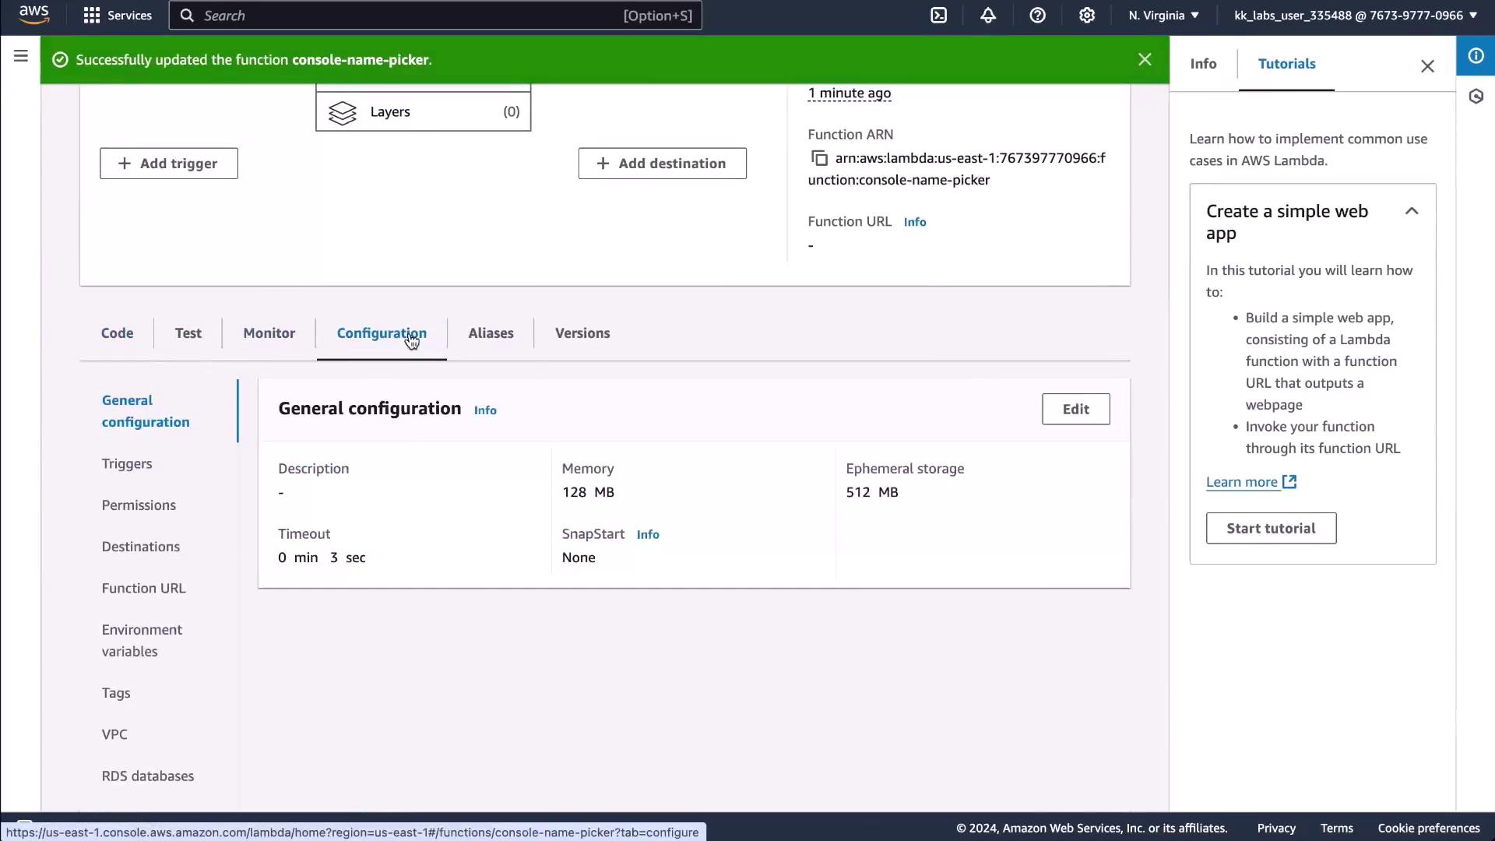The width and height of the screenshot is (1495, 841).
Task: Click the Add trigger button
Action: (169, 164)
